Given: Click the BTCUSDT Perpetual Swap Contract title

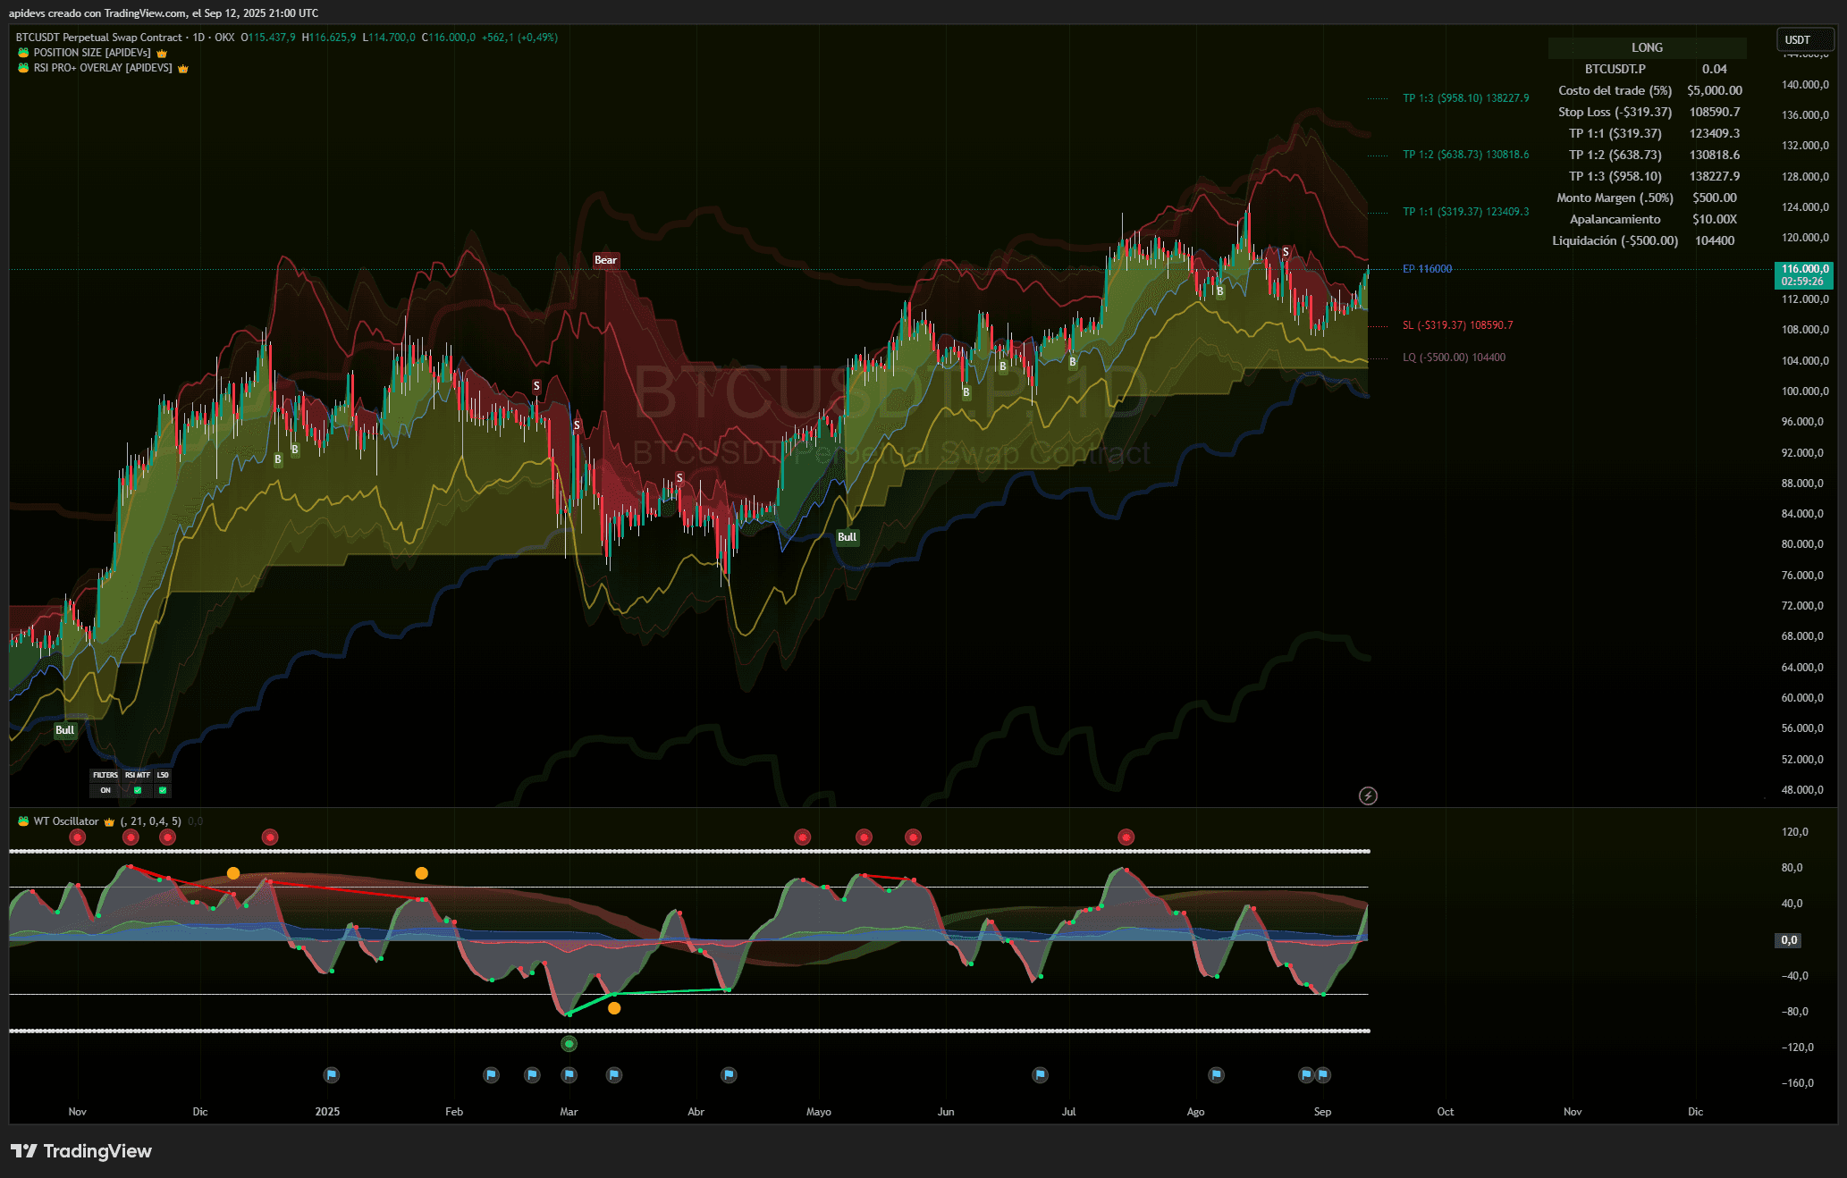Looking at the screenshot, I should click(x=98, y=38).
